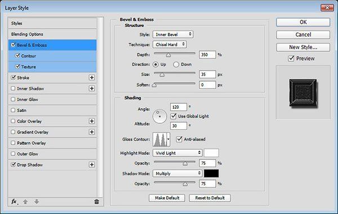Select the Down direction radio button
Screen dimensions: 338x214
click(x=176, y=64)
